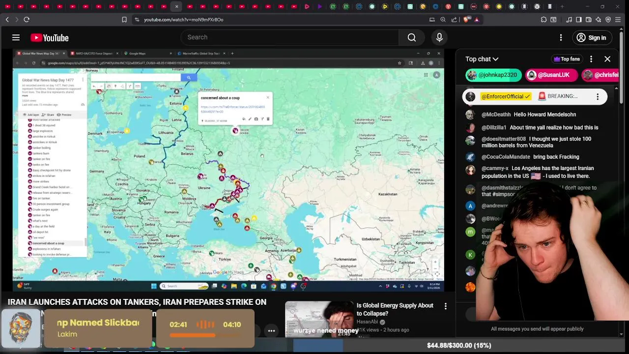Expand the Top chat dropdown
Screen dimensions: 629x354
(x=482, y=59)
